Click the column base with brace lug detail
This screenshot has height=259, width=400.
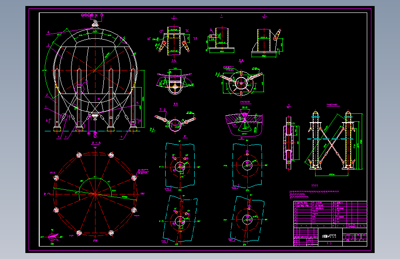(x=266, y=43)
